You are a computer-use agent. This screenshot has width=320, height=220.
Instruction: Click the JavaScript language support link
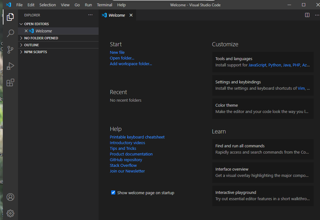[257, 65]
